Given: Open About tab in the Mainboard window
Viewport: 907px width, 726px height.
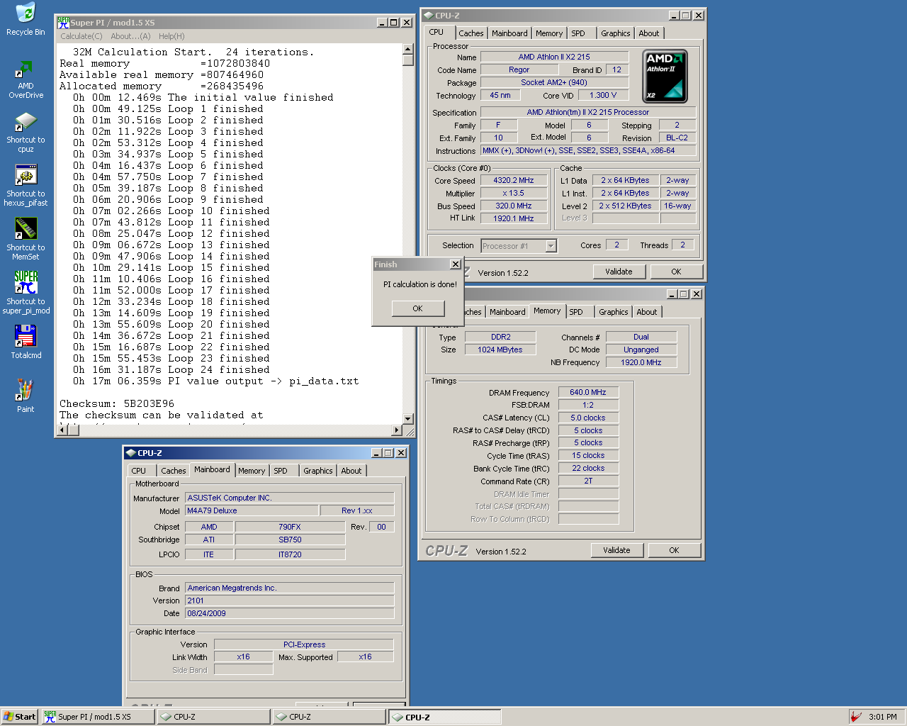Looking at the screenshot, I should pyautogui.click(x=351, y=471).
